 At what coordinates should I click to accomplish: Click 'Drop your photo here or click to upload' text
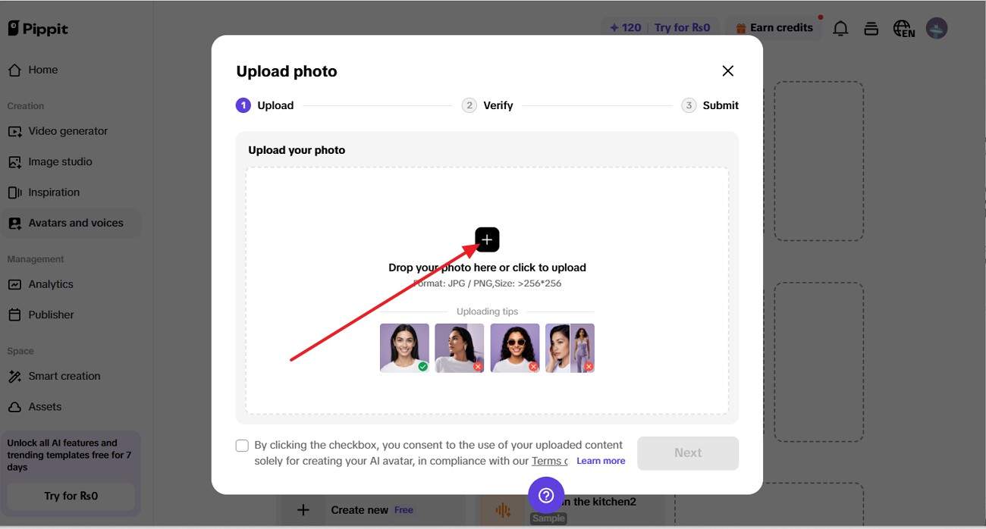(487, 268)
